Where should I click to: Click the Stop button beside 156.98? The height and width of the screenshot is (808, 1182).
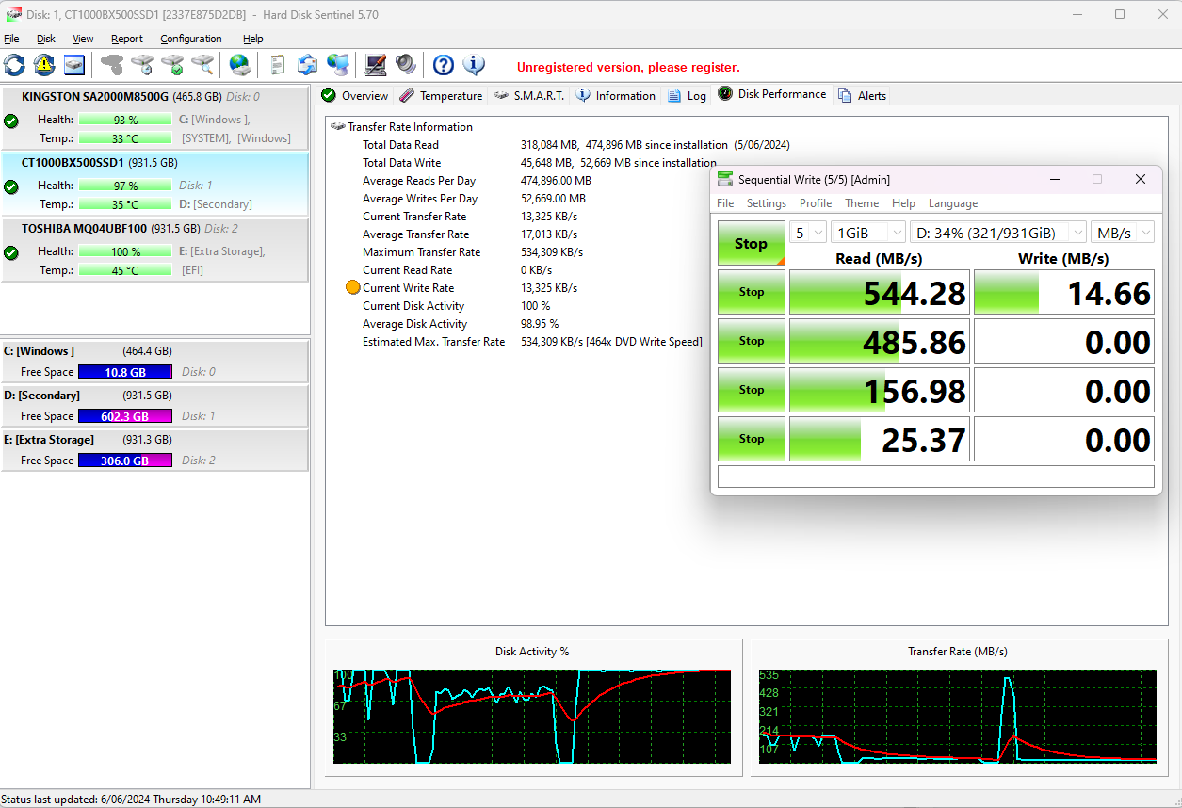[x=751, y=390]
